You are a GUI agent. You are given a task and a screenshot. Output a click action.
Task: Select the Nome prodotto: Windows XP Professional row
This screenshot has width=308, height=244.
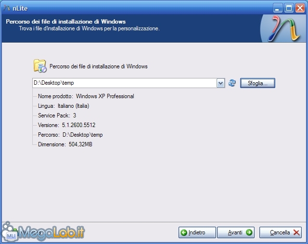click(x=86, y=96)
